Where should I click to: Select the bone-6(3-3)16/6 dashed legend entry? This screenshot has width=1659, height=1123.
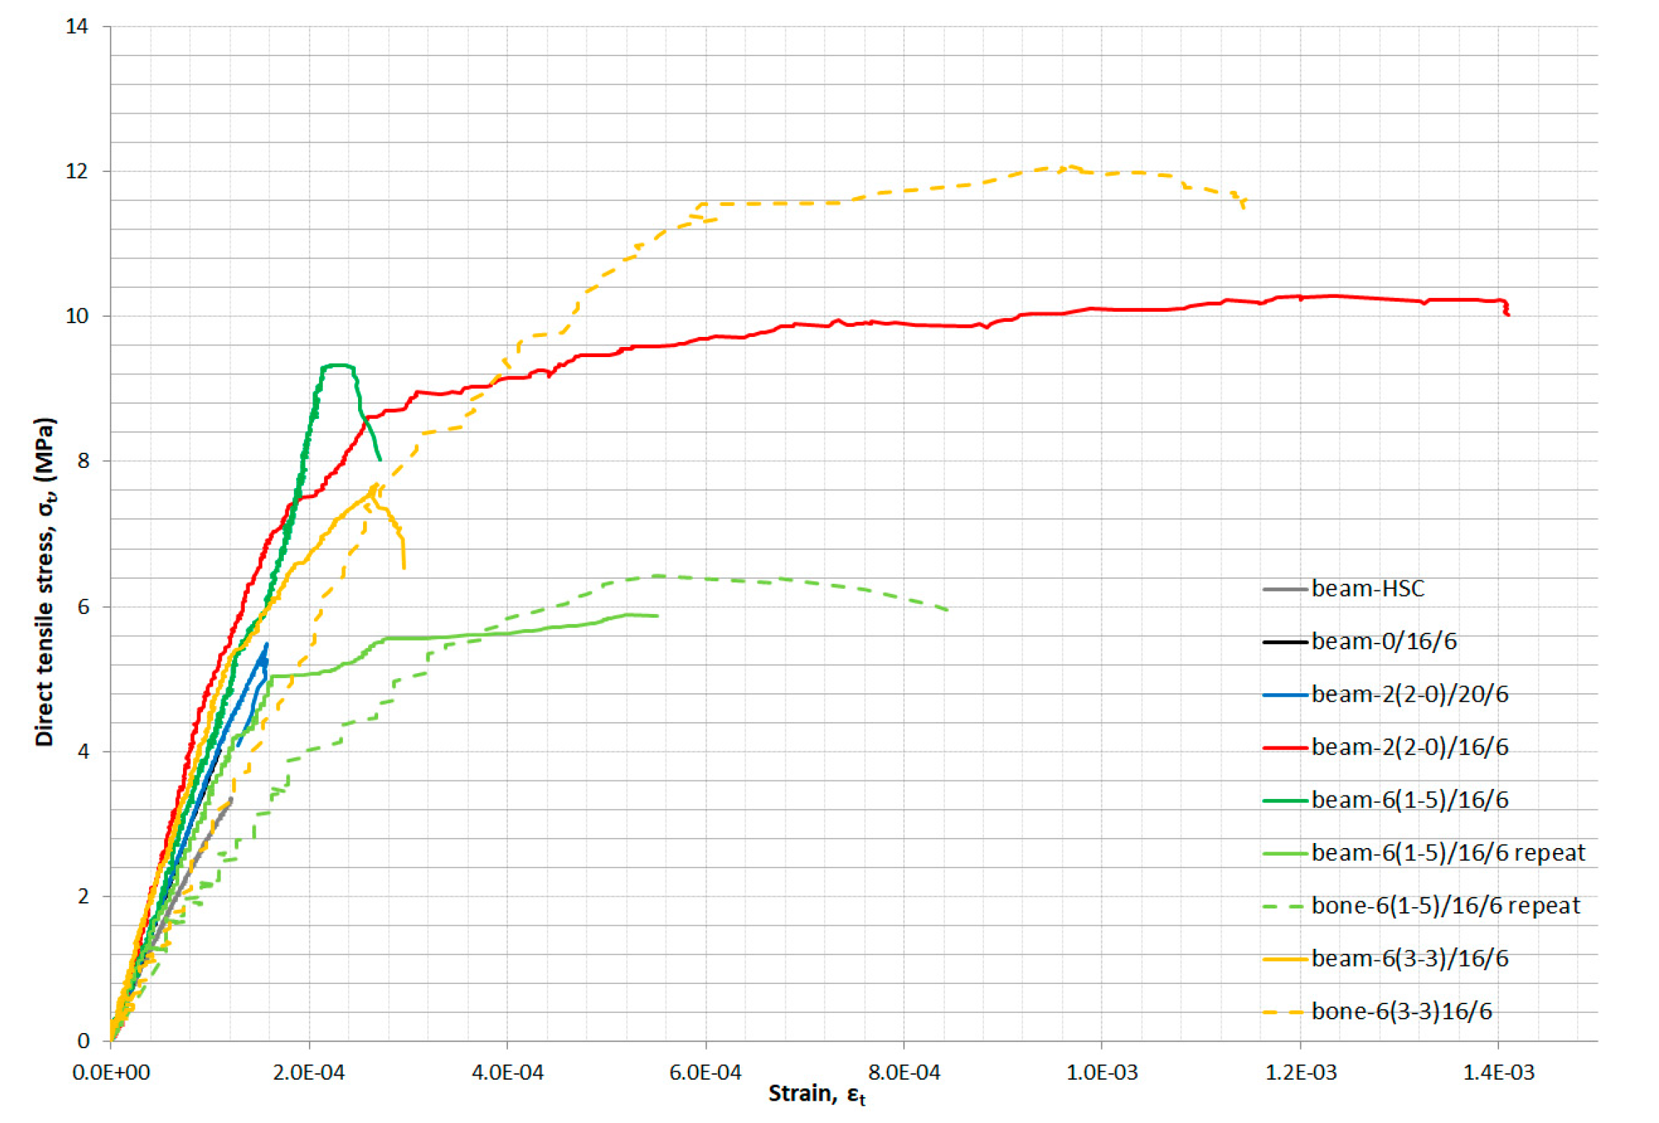tap(1400, 1012)
